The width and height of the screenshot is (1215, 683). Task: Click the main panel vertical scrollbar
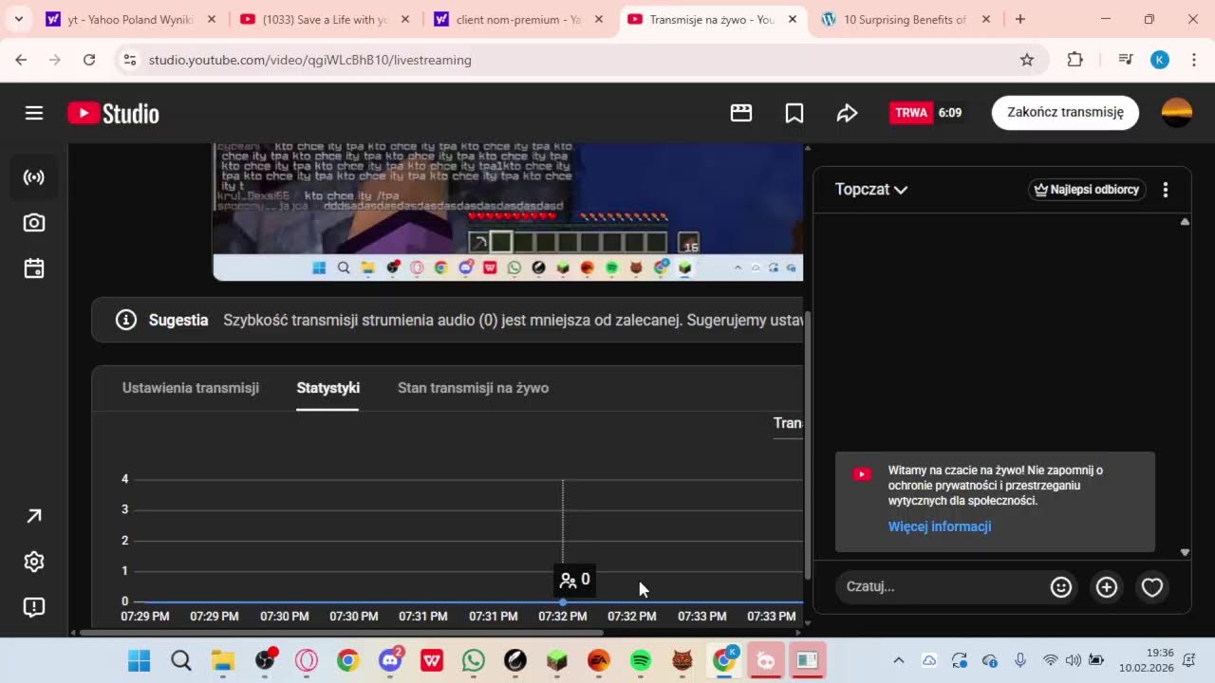808,446
